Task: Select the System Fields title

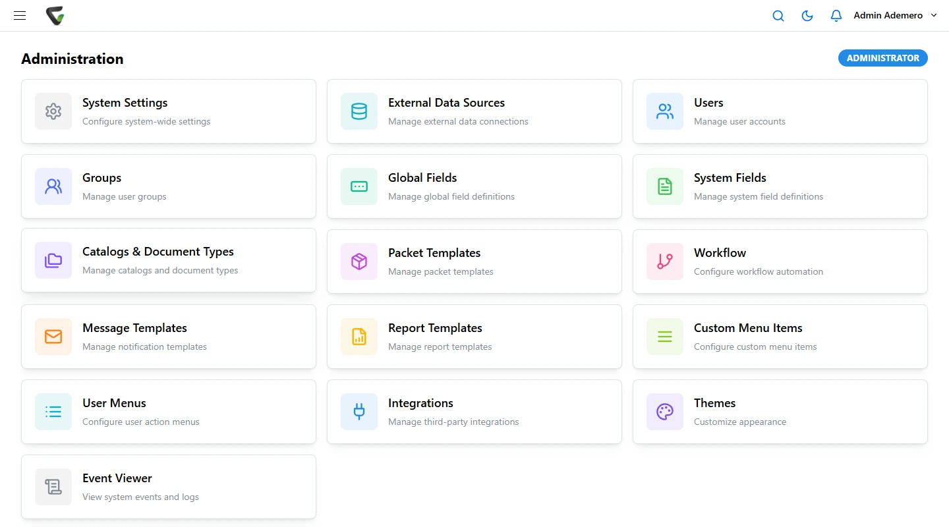Action: [x=730, y=178]
